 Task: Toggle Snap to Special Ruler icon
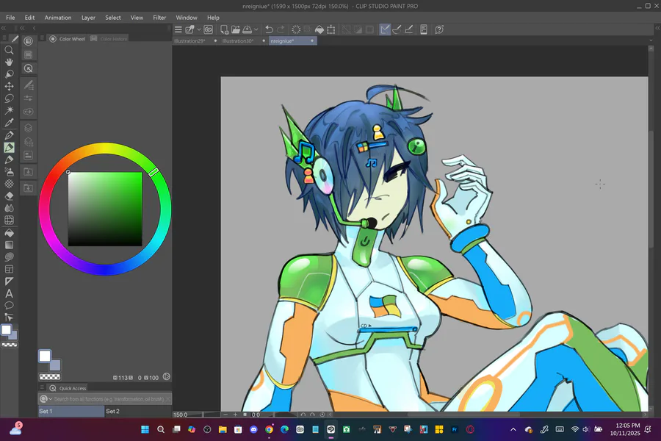point(397,29)
